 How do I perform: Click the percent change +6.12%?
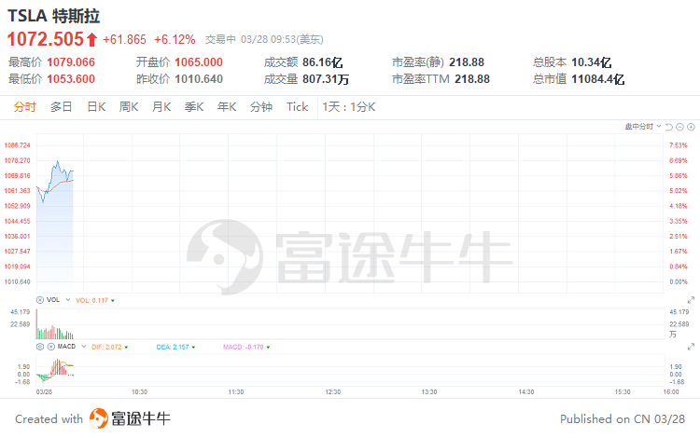coord(175,40)
